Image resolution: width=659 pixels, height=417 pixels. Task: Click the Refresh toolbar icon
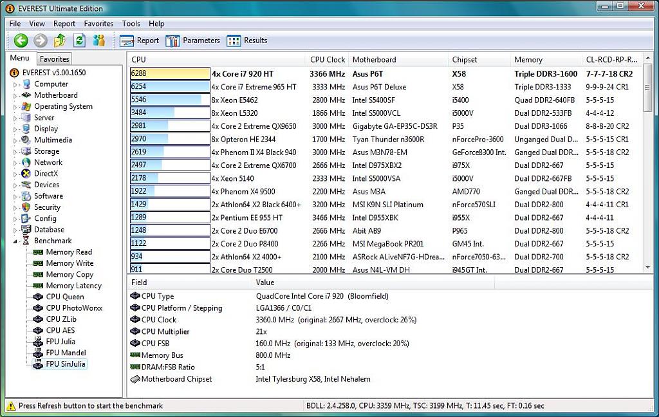coord(79,41)
